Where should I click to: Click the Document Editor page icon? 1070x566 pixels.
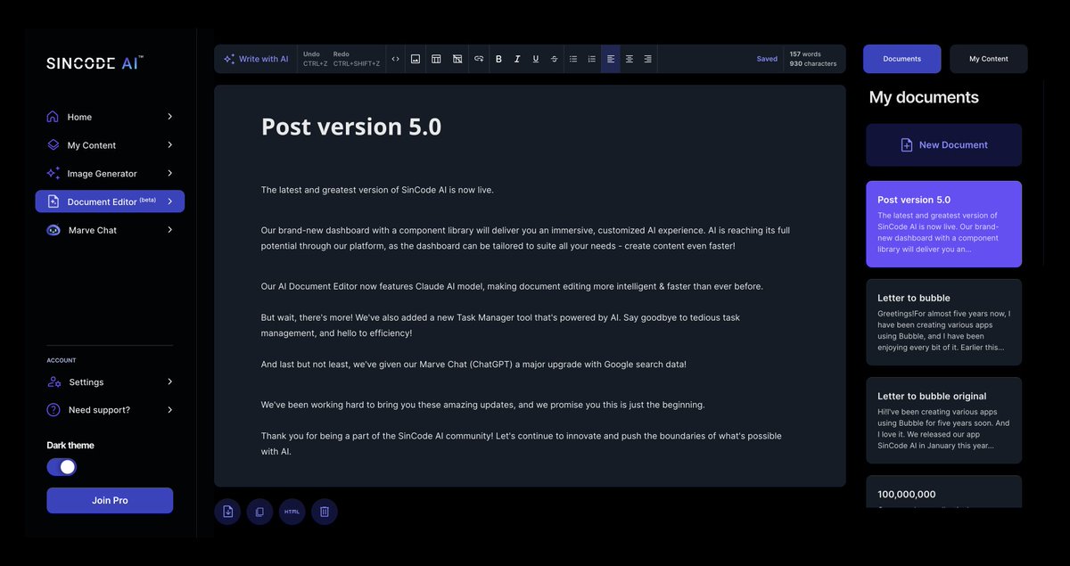(53, 201)
